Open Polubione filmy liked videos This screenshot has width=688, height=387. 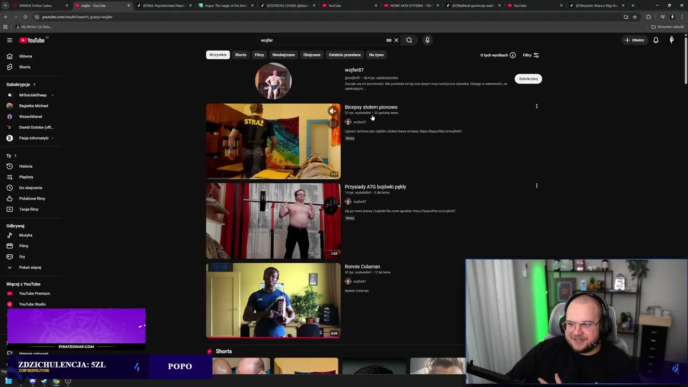[x=32, y=198]
